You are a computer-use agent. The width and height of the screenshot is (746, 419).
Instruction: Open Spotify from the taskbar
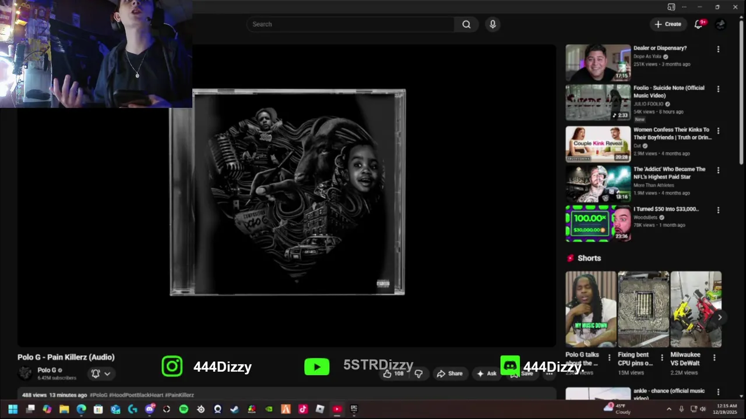tap(184, 409)
